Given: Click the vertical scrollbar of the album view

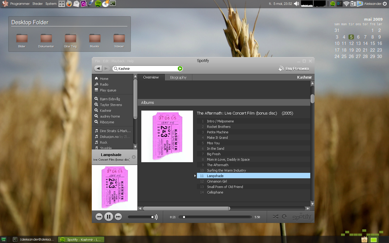Looking at the screenshot, I should [312, 99].
